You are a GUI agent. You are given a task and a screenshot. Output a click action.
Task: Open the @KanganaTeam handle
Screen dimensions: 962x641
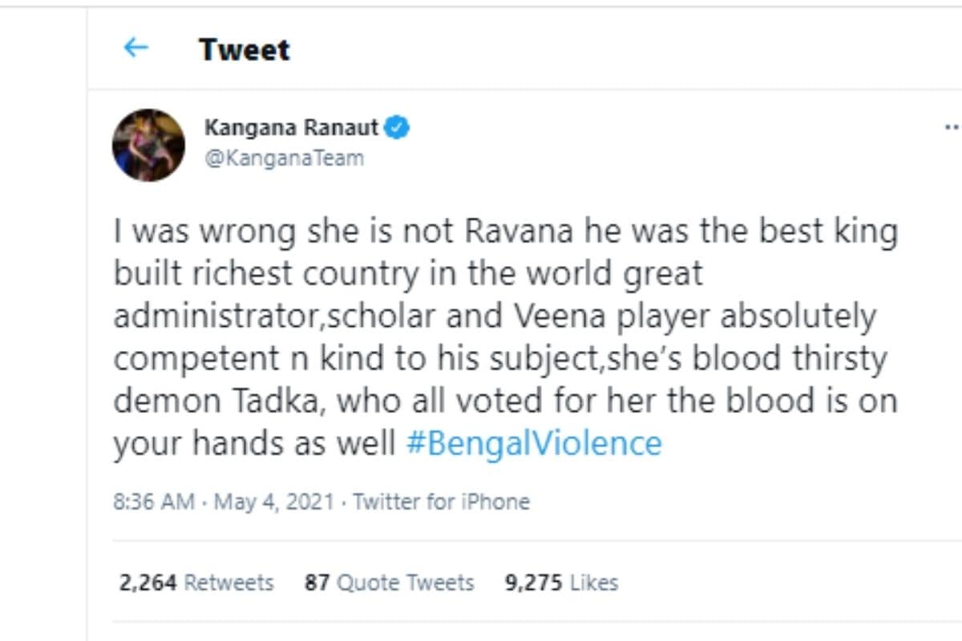click(x=285, y=158)
